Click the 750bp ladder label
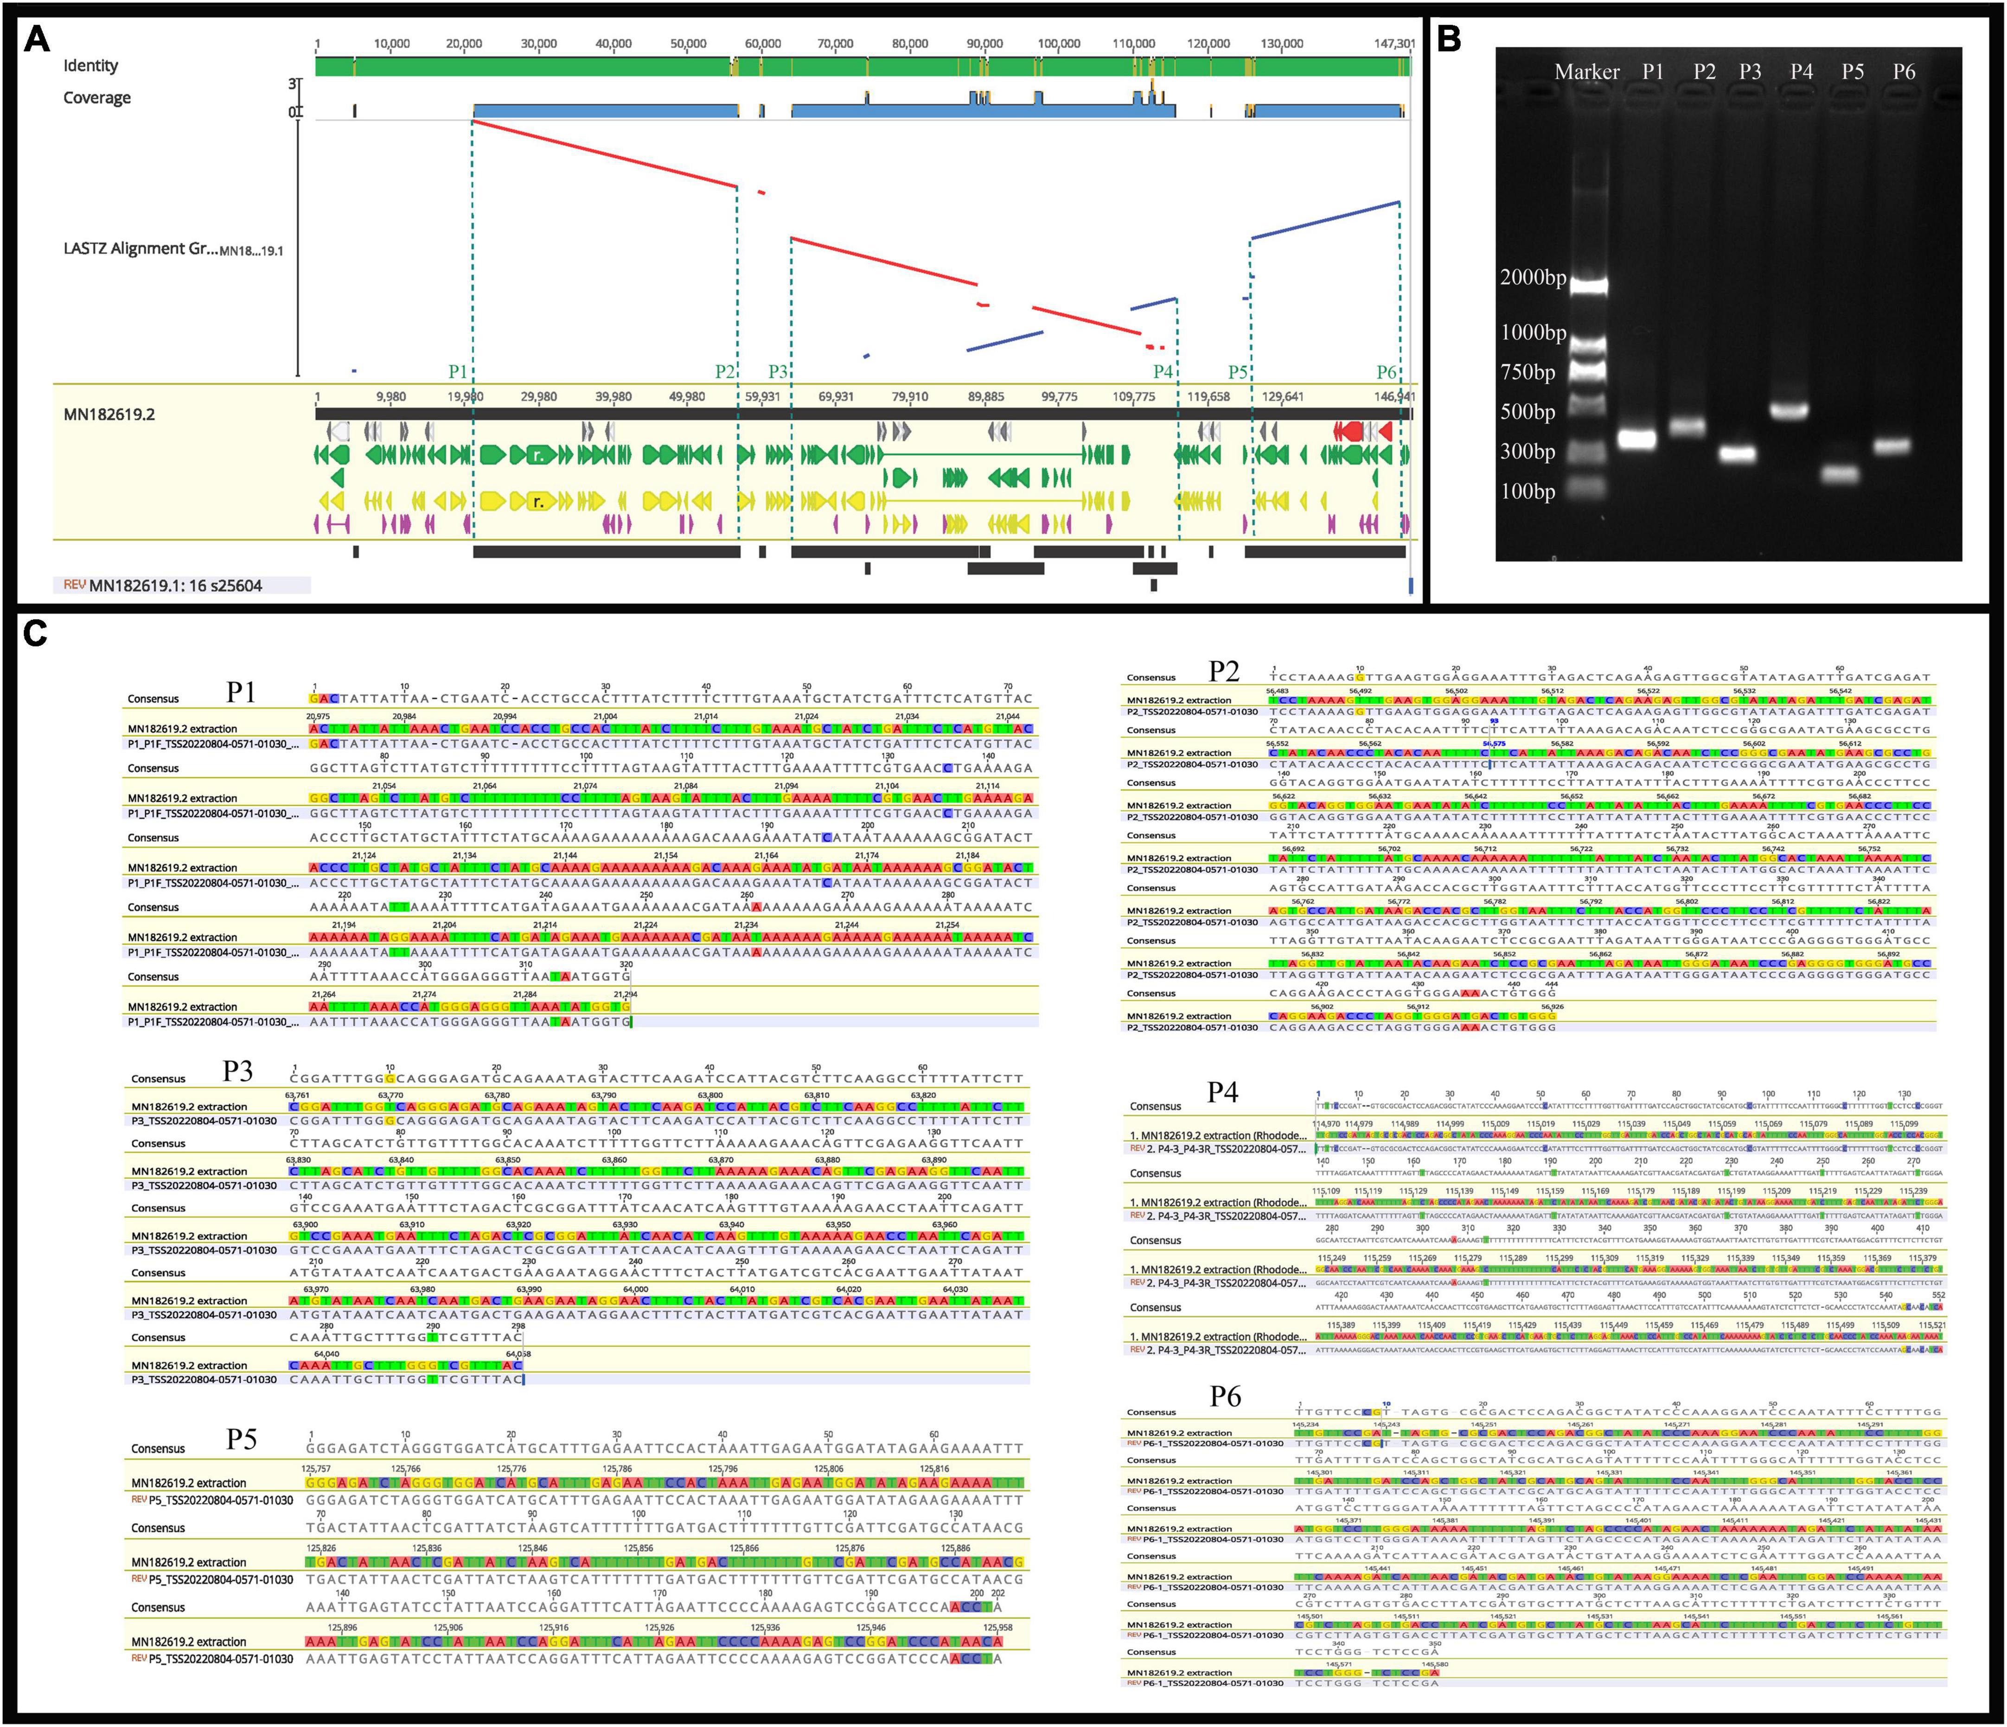This screenshot has width=2007, height=1727. point(1528,373)
